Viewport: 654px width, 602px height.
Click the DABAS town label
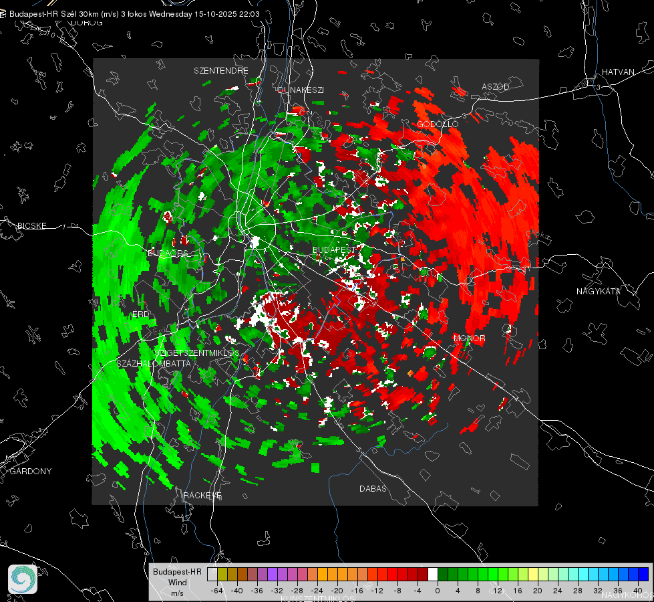coord(373,488)
